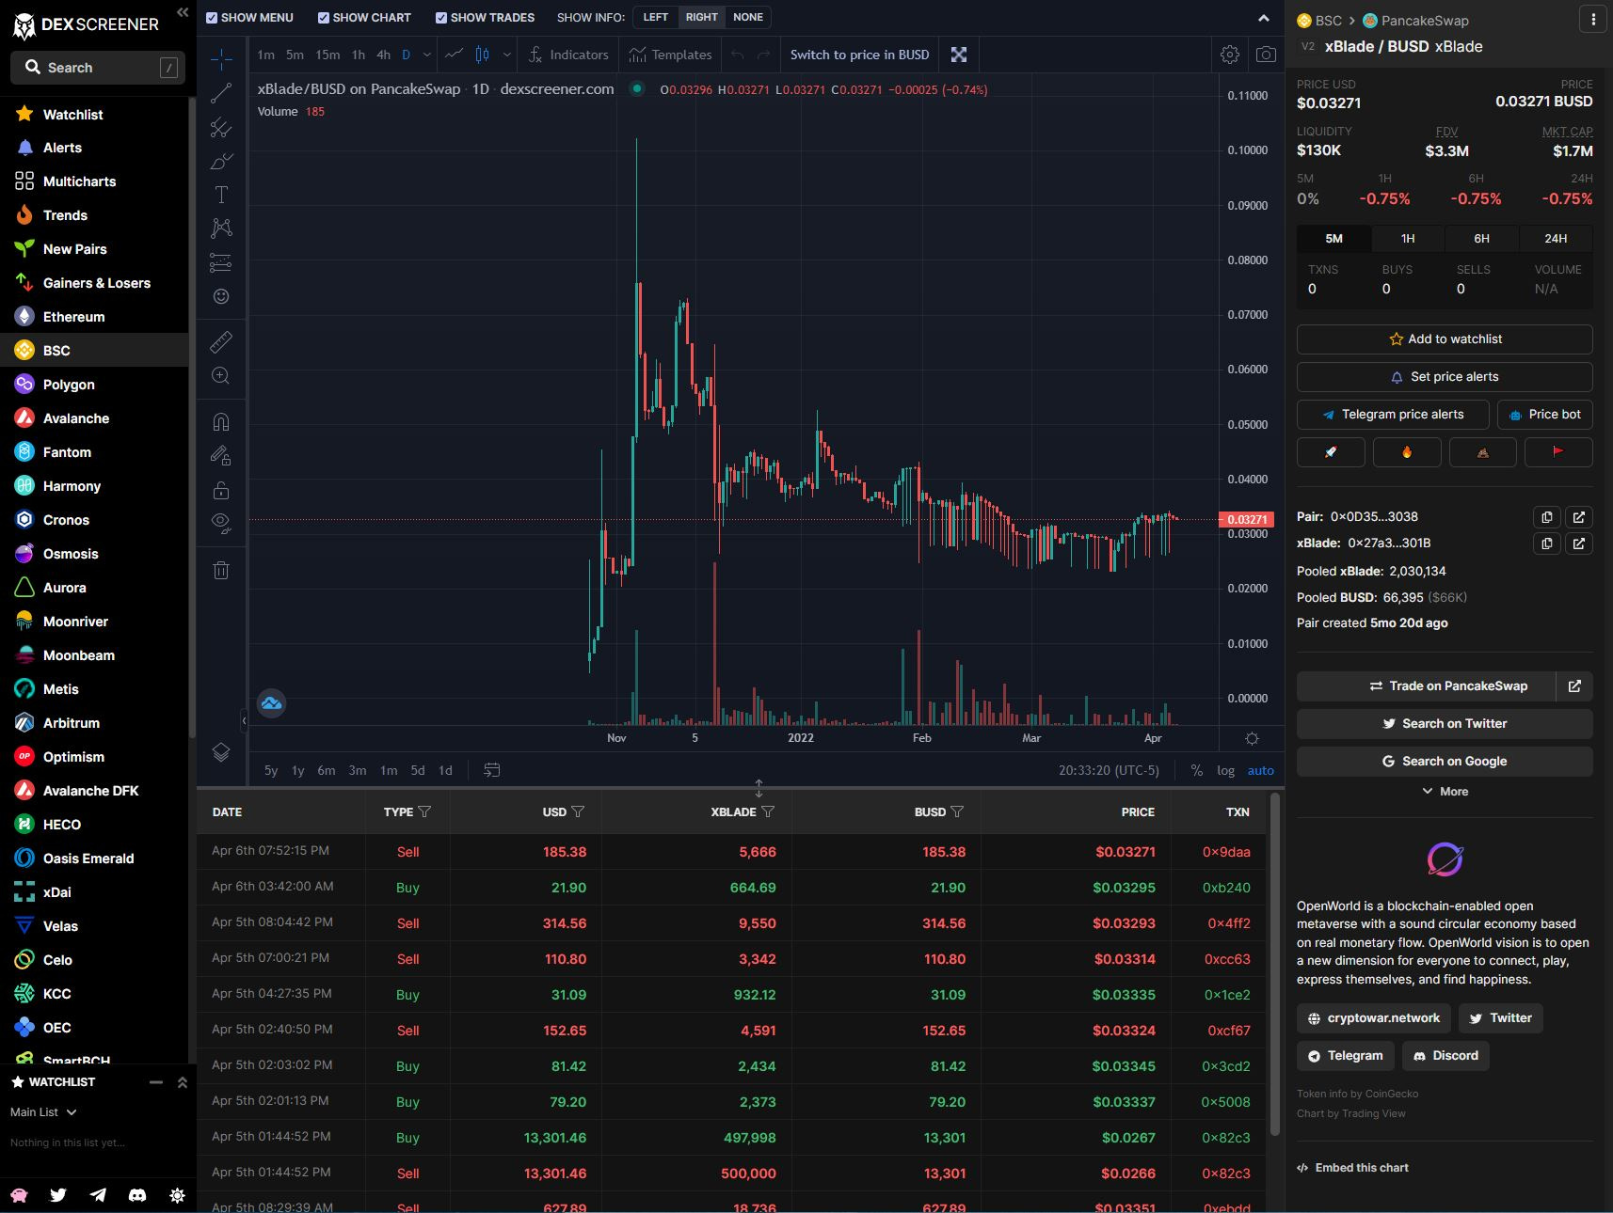Image resolution: width=1613 pixels, height=1213 pixels.
Task: Open the Templates menu
Action: coord(671,55)
